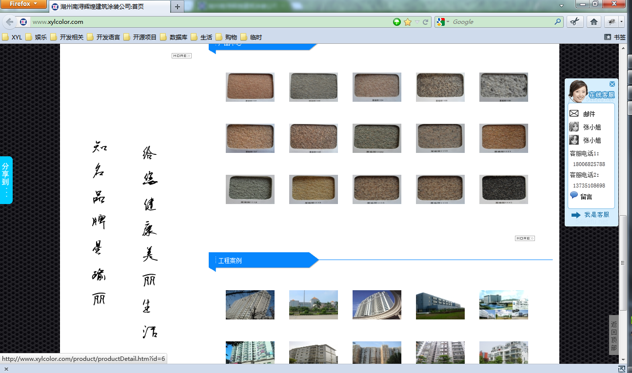Open dropdown arrow beside bug add-on icon
The image size is (632, 373).
pyautogui.click(x=621, y=22)
